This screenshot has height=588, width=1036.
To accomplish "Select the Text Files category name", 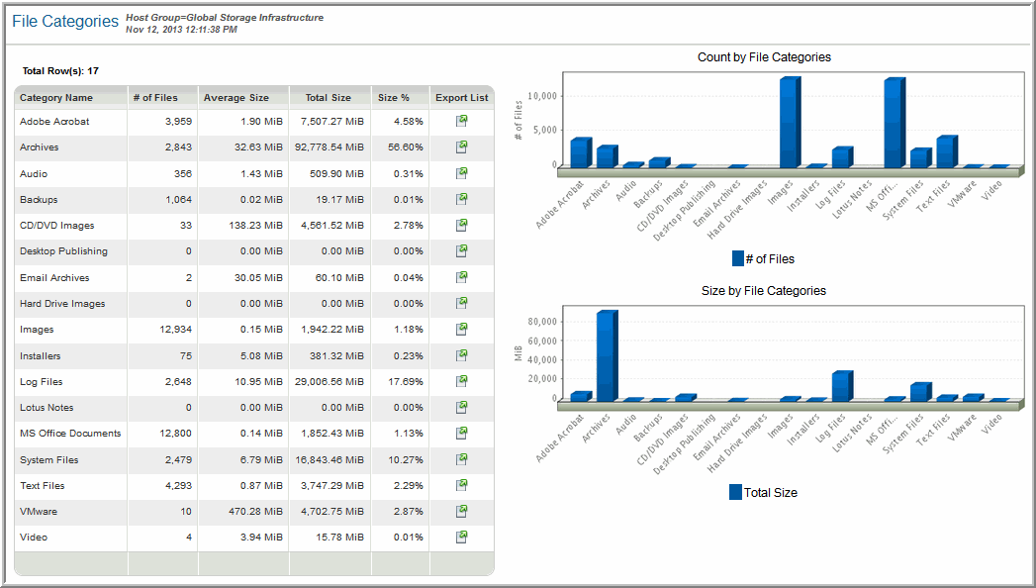I will (43, 485).
